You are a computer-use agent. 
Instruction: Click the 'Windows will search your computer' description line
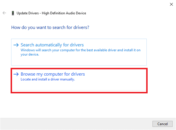(80, 50)
